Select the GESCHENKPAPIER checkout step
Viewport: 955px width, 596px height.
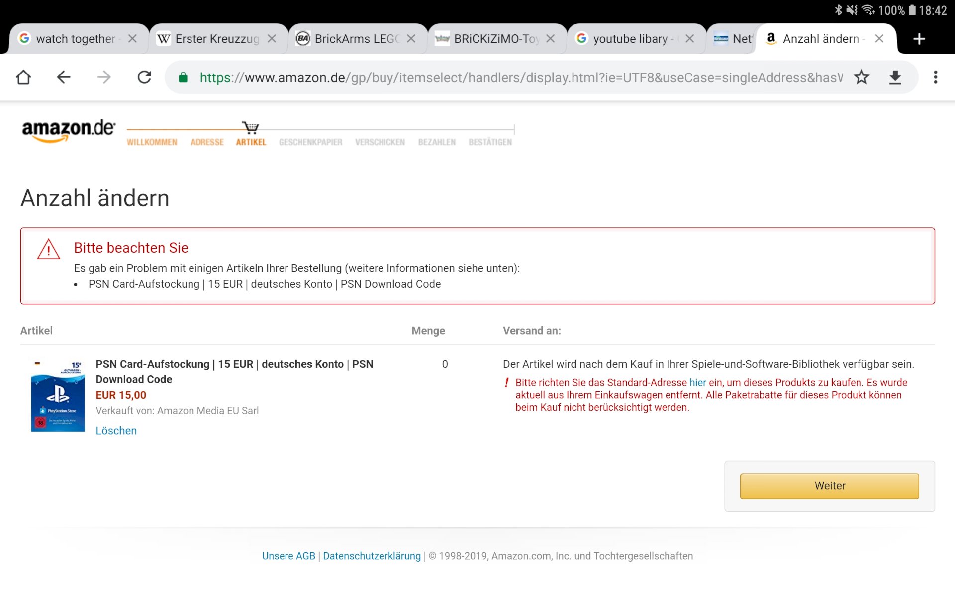[x=310, y=142]
